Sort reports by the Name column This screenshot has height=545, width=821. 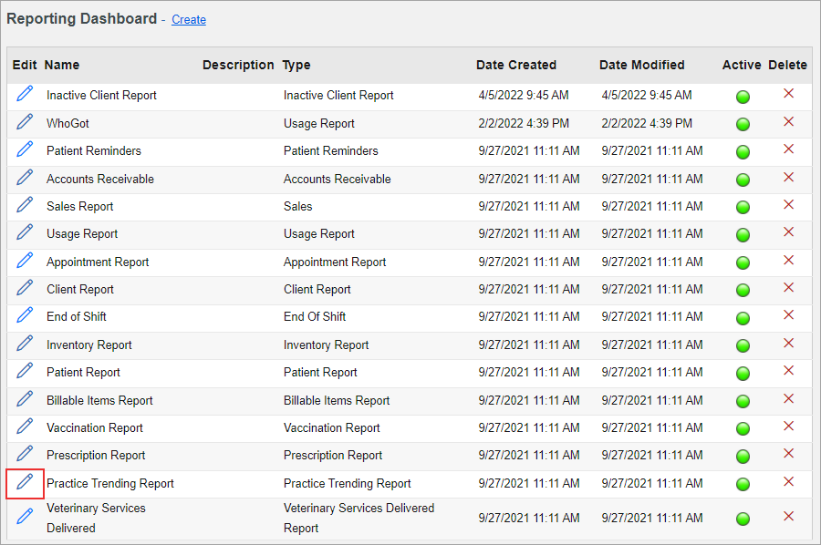pos(61,65)
